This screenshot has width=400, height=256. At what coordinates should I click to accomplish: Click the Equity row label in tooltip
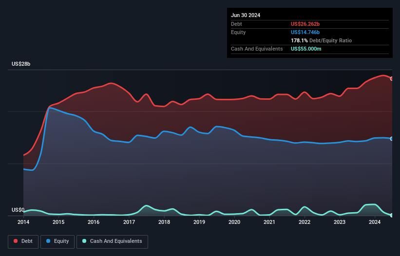click(x=238, y=32)
